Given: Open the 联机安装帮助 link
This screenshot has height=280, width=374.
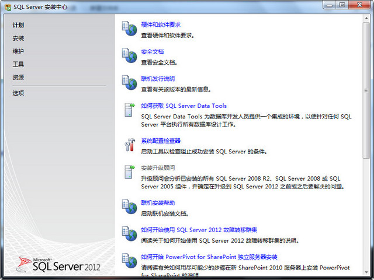Looking at the screenshot, I should 158,202.
